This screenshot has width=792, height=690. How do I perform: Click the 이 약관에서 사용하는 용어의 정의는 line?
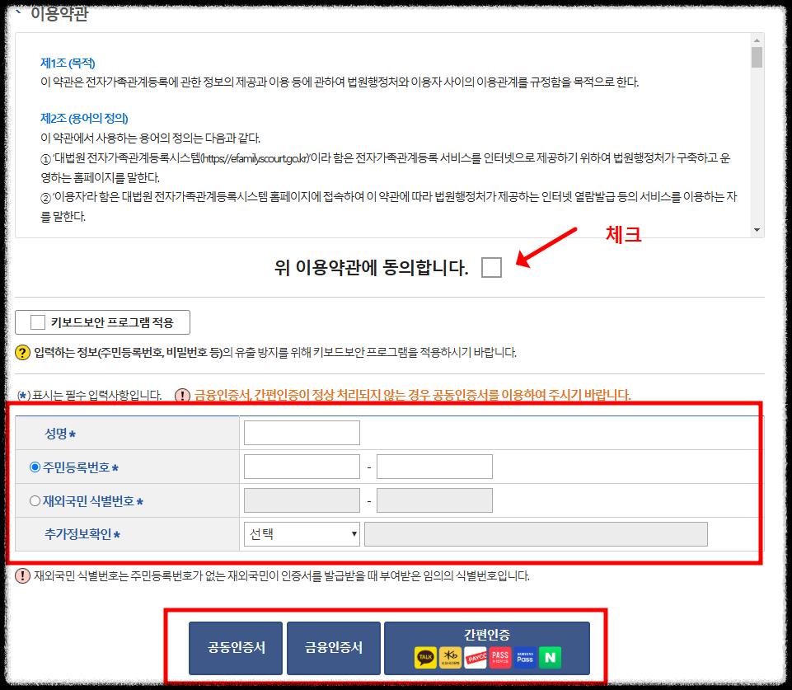(151, 138)
